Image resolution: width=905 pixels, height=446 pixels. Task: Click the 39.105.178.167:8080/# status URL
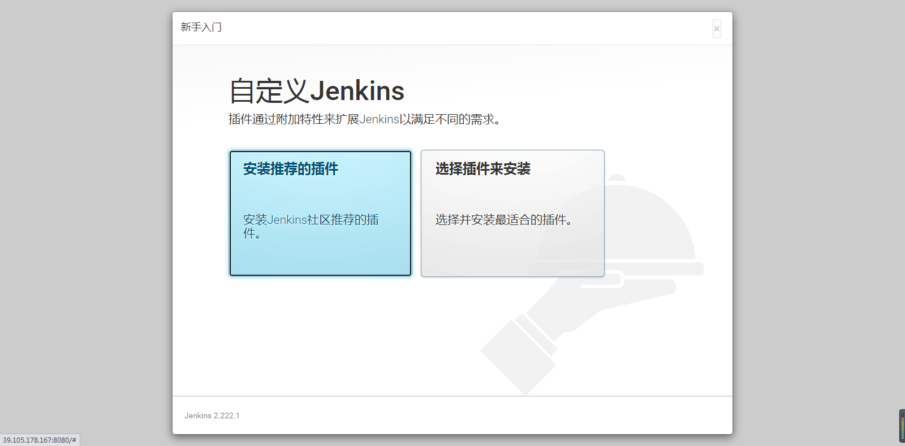point(40,440)
